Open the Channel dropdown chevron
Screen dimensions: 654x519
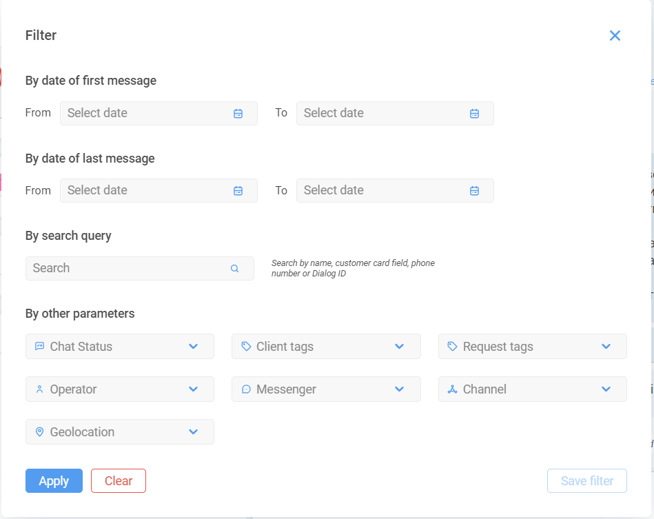pyautogui.click(x=606, y=389)
